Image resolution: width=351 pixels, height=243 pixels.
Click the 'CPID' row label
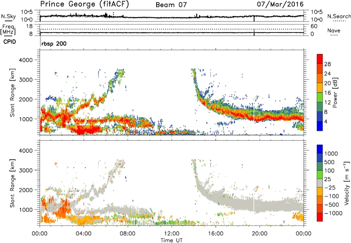[x=9, y=42]
